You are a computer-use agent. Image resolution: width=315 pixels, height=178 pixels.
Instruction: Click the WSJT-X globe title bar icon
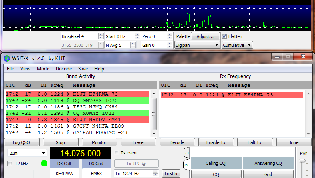click(x=7, y=58)
